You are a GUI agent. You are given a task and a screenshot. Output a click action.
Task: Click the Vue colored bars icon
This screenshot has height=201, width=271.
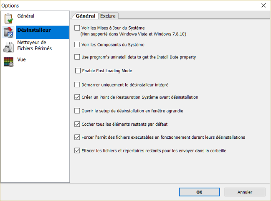8,62
